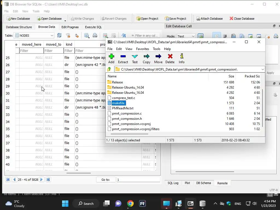Open Windows Start menu

coord(65,203)
